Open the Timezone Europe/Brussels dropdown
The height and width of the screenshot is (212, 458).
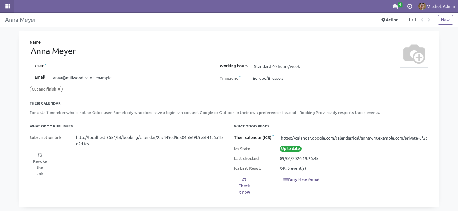click(x=324, y=78)
